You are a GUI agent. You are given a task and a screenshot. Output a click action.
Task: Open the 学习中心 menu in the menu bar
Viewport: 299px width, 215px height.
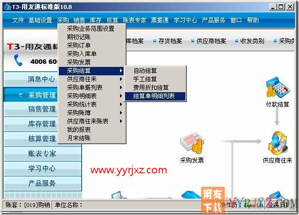185,20
